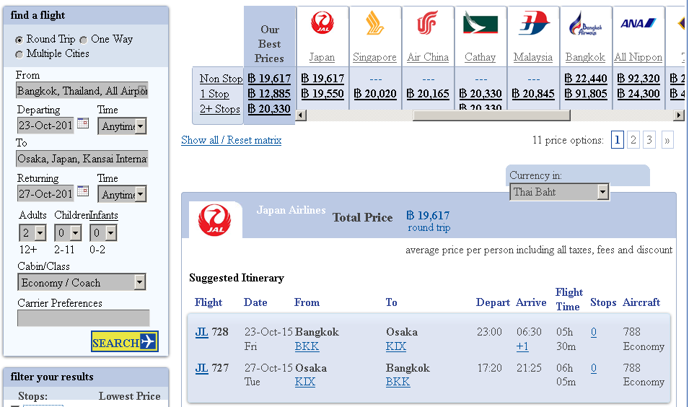Click Japan 1 stop price ฿ 19,550
The width and height of the screenshot is (689, 407).
tap(322, 94)
